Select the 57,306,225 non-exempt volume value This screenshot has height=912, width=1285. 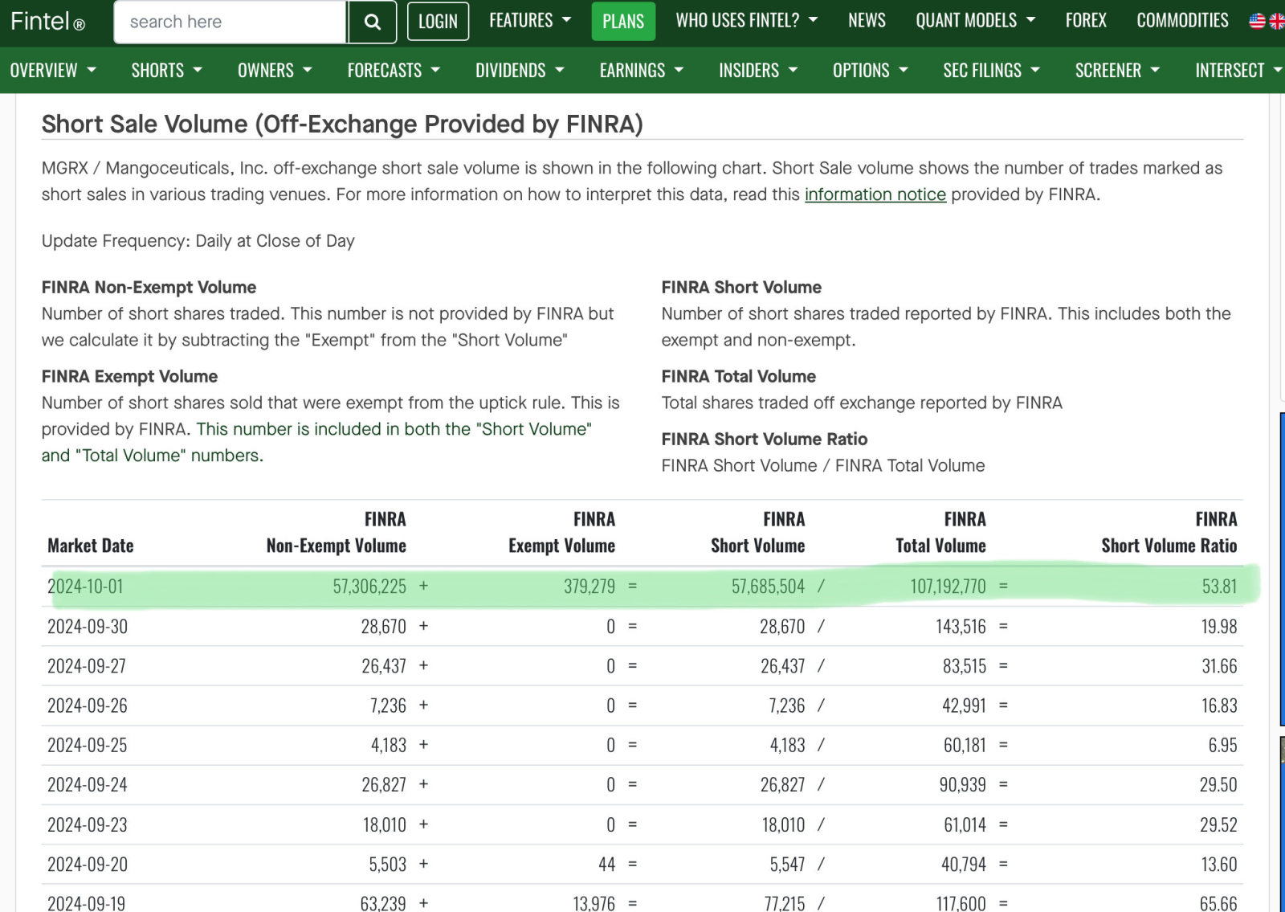pos(369,586)
